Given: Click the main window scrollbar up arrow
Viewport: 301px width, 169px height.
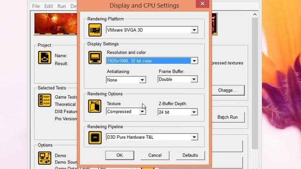Looking at the screenshot, I should tap(255, 15).
